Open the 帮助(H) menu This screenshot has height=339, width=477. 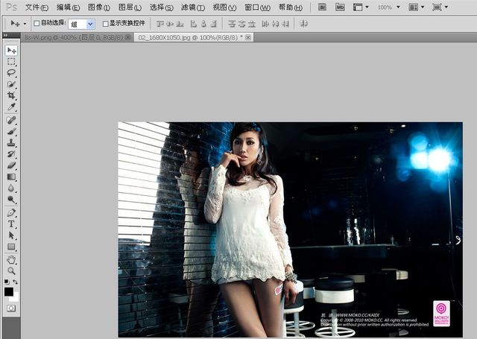(x=291, y=7)
